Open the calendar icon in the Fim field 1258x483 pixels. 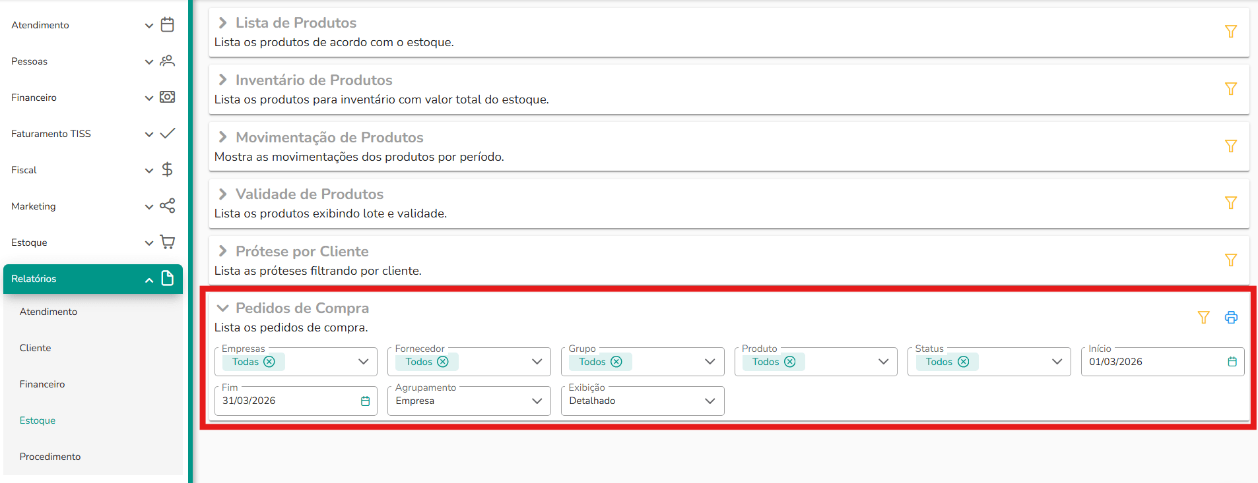coord(365,401)
